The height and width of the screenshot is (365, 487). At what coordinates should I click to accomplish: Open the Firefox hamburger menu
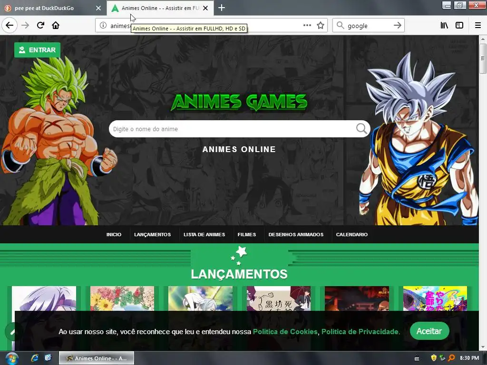click(x=477, y=25)
